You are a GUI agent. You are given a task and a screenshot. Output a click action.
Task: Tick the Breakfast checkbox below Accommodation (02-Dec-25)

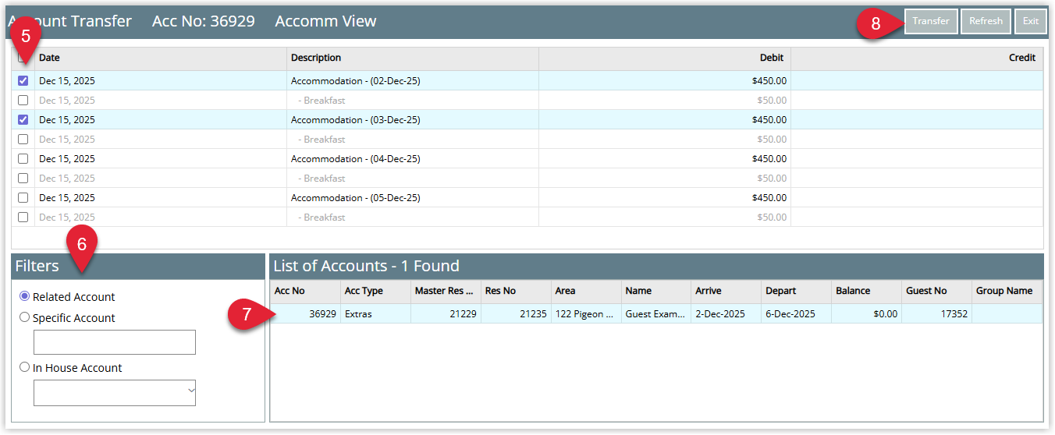pyautogui.click(x=23, y=100)
